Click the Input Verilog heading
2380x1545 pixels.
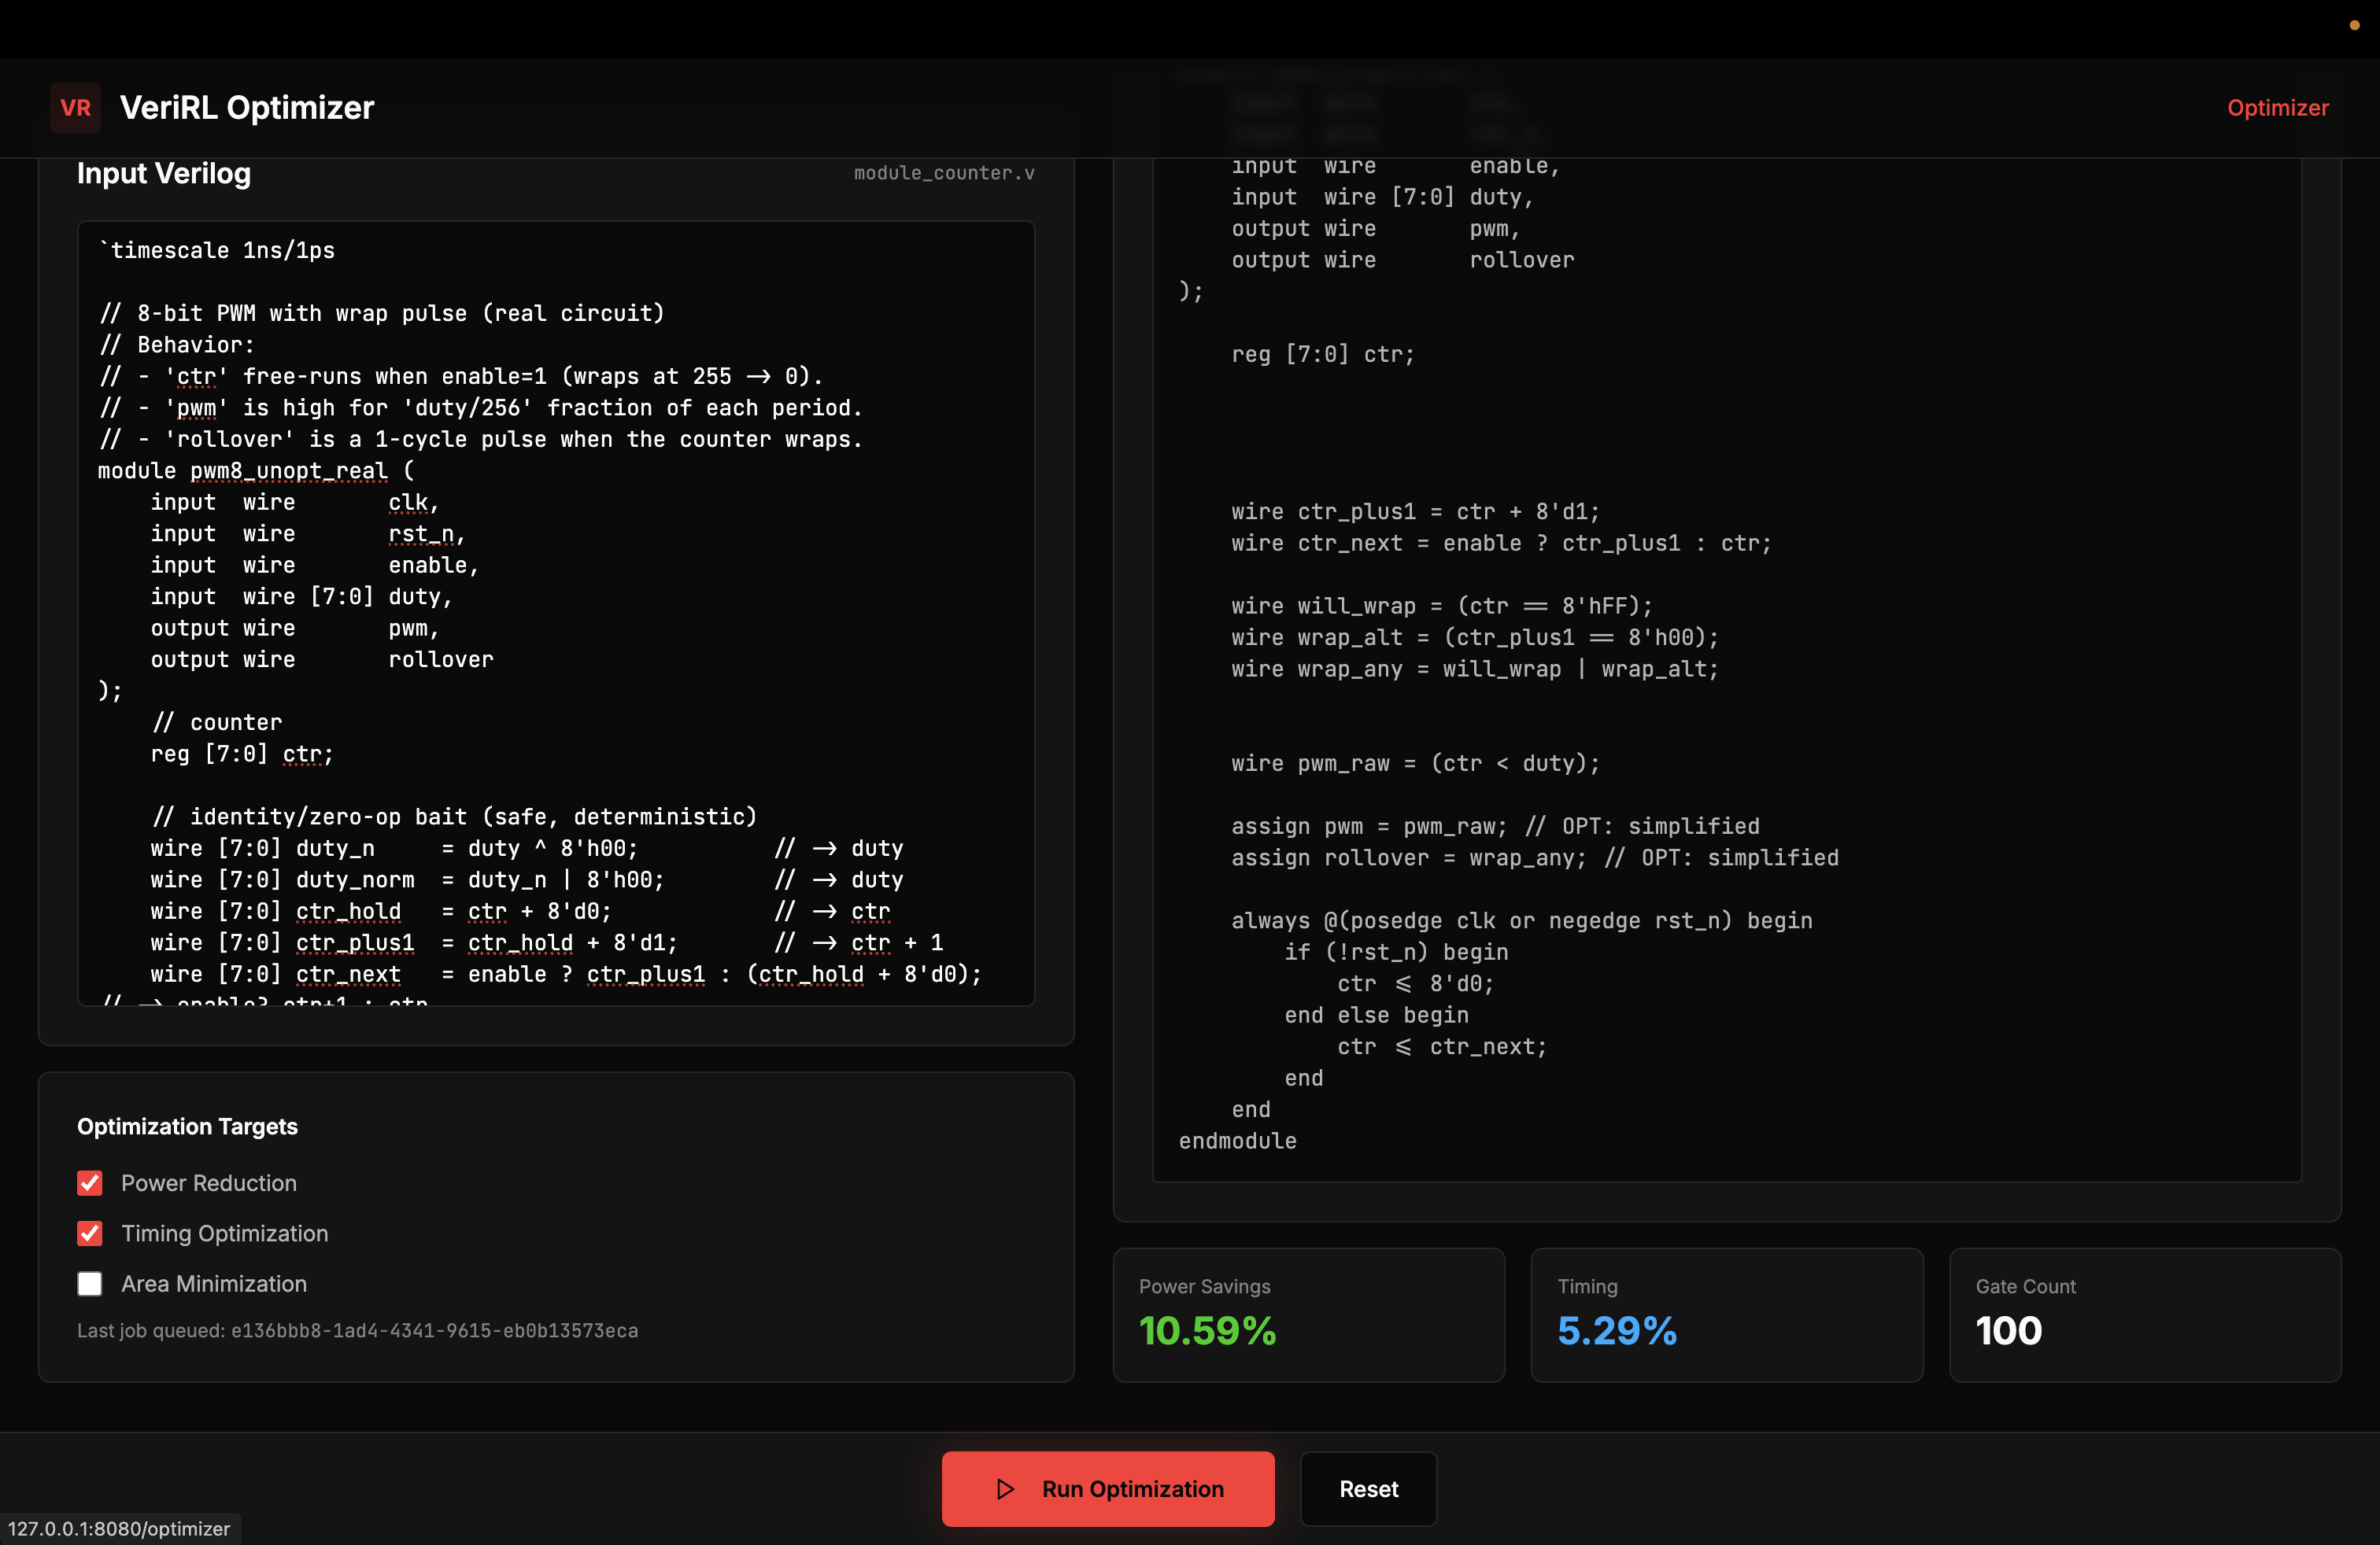tap(164, 174)
